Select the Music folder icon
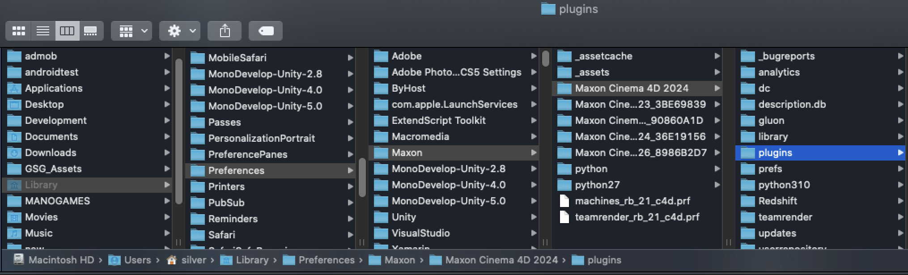The width and height of the screenshot is (908, 275). pos(14,233)
